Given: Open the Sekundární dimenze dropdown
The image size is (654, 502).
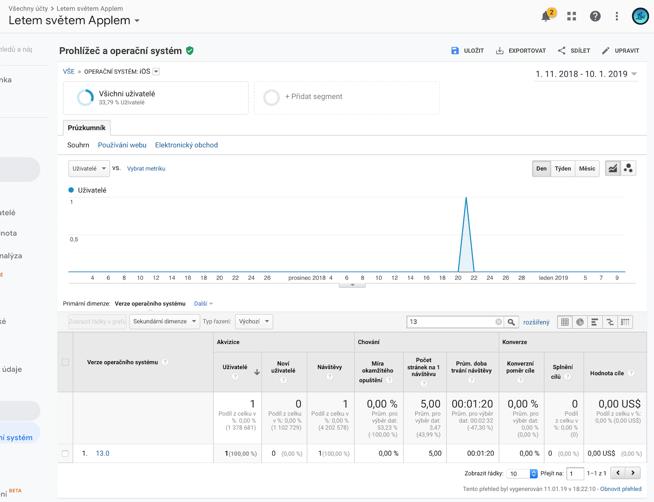Looking at the screenshot, I should click(x=164, y=321).
